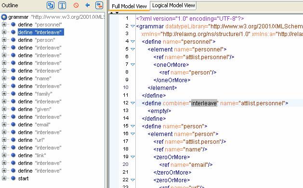This screenshot has width=303, height=188.
Task: Click the <ref name="attlist.person"/> code line
Action: tap(190, 142)
